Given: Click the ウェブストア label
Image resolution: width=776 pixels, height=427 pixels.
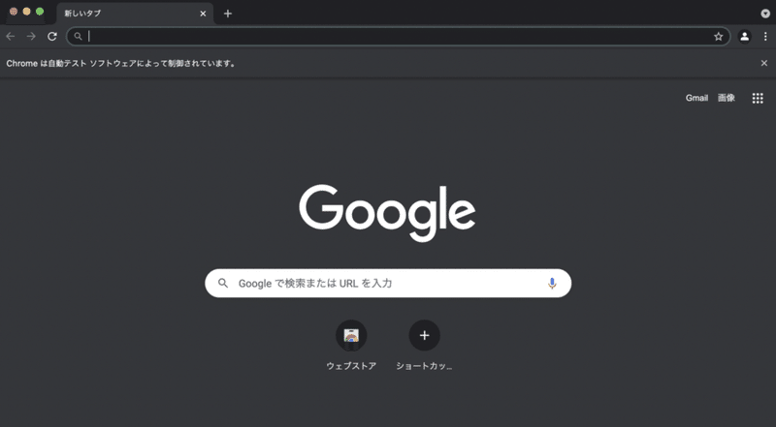Looking at the screenshot, I should point(351,366).
